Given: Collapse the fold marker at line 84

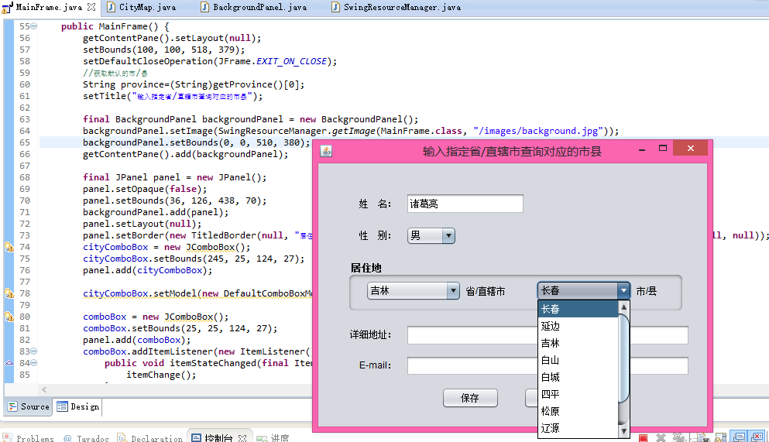Looking at the screenshot, I should click(34, 363).
